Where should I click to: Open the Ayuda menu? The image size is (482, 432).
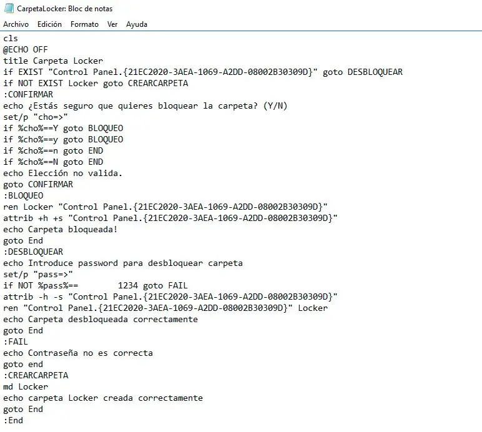pyautogui.click(x=137, y=24)
